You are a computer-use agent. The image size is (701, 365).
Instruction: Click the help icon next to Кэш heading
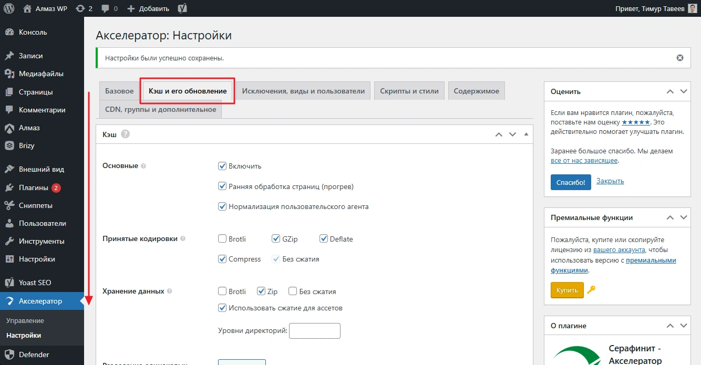pyautogui.click(x=125, y=134)
